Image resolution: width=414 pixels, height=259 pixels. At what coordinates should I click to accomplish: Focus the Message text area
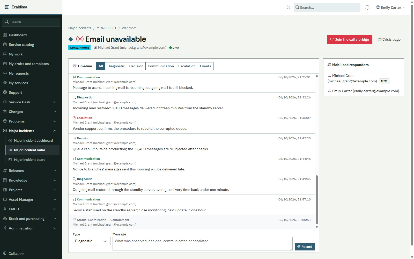pos(202,244)
